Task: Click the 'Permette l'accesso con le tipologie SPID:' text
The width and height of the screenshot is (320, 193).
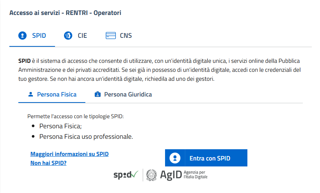Action: (x=76, y=116)
